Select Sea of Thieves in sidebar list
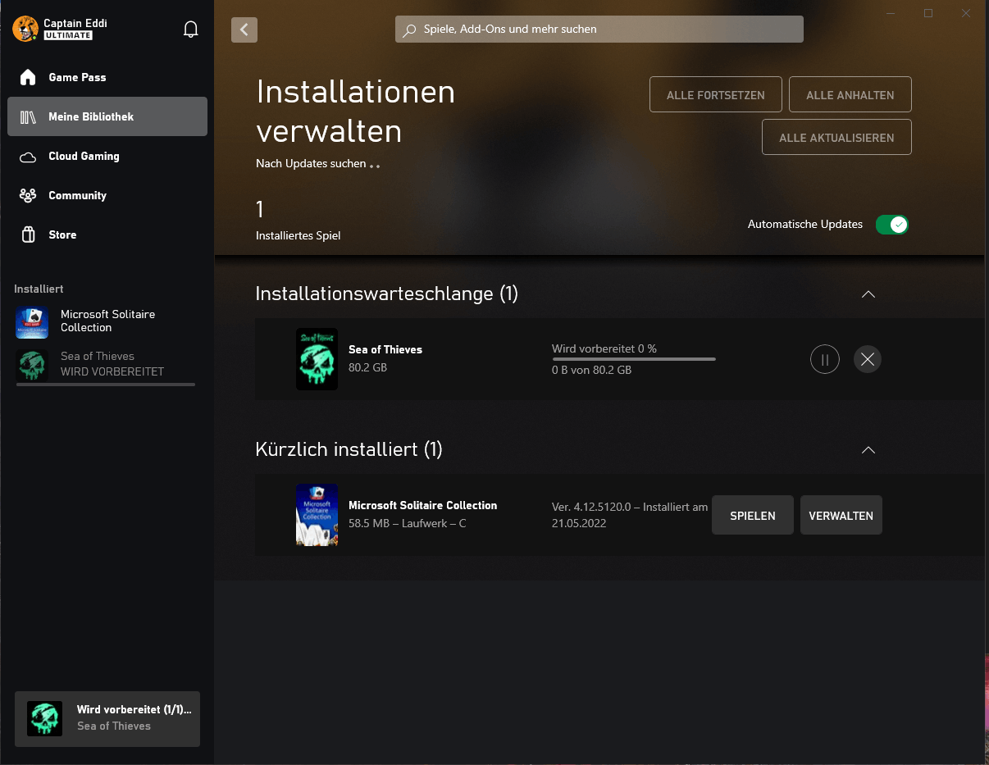Viewport: 989px width, 765px height. coord(107,365)
